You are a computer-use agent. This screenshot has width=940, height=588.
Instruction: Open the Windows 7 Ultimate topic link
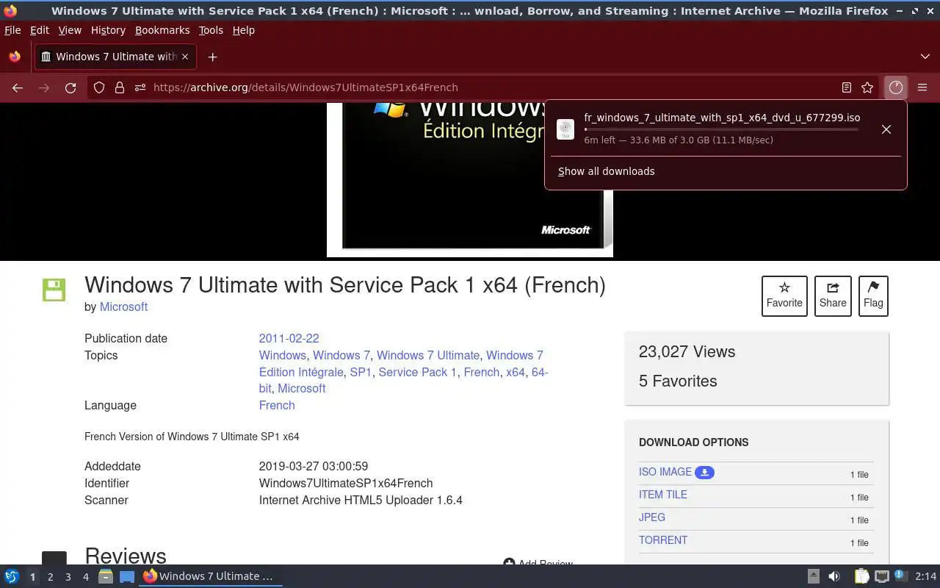(428, 355)
